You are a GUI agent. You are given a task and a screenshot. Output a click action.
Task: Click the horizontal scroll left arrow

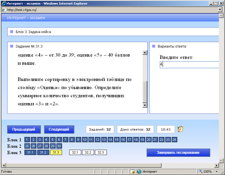(4, 165)
